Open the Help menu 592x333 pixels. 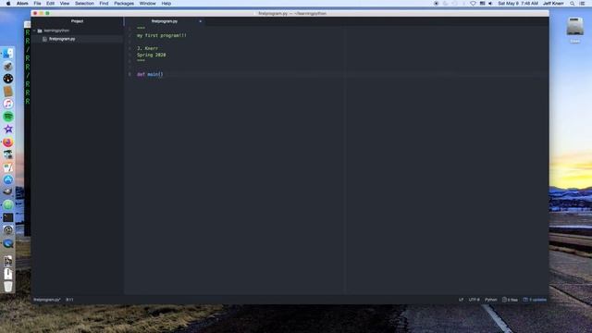166,4
